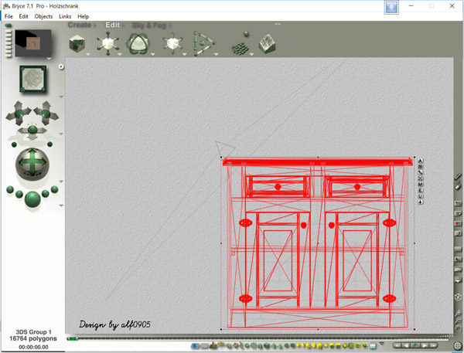Image resolution: width=464 pixels, height=353 pixels.
Task: Open the Edit Object terrain-shaped icon
Action: click(x=268, y=44)
